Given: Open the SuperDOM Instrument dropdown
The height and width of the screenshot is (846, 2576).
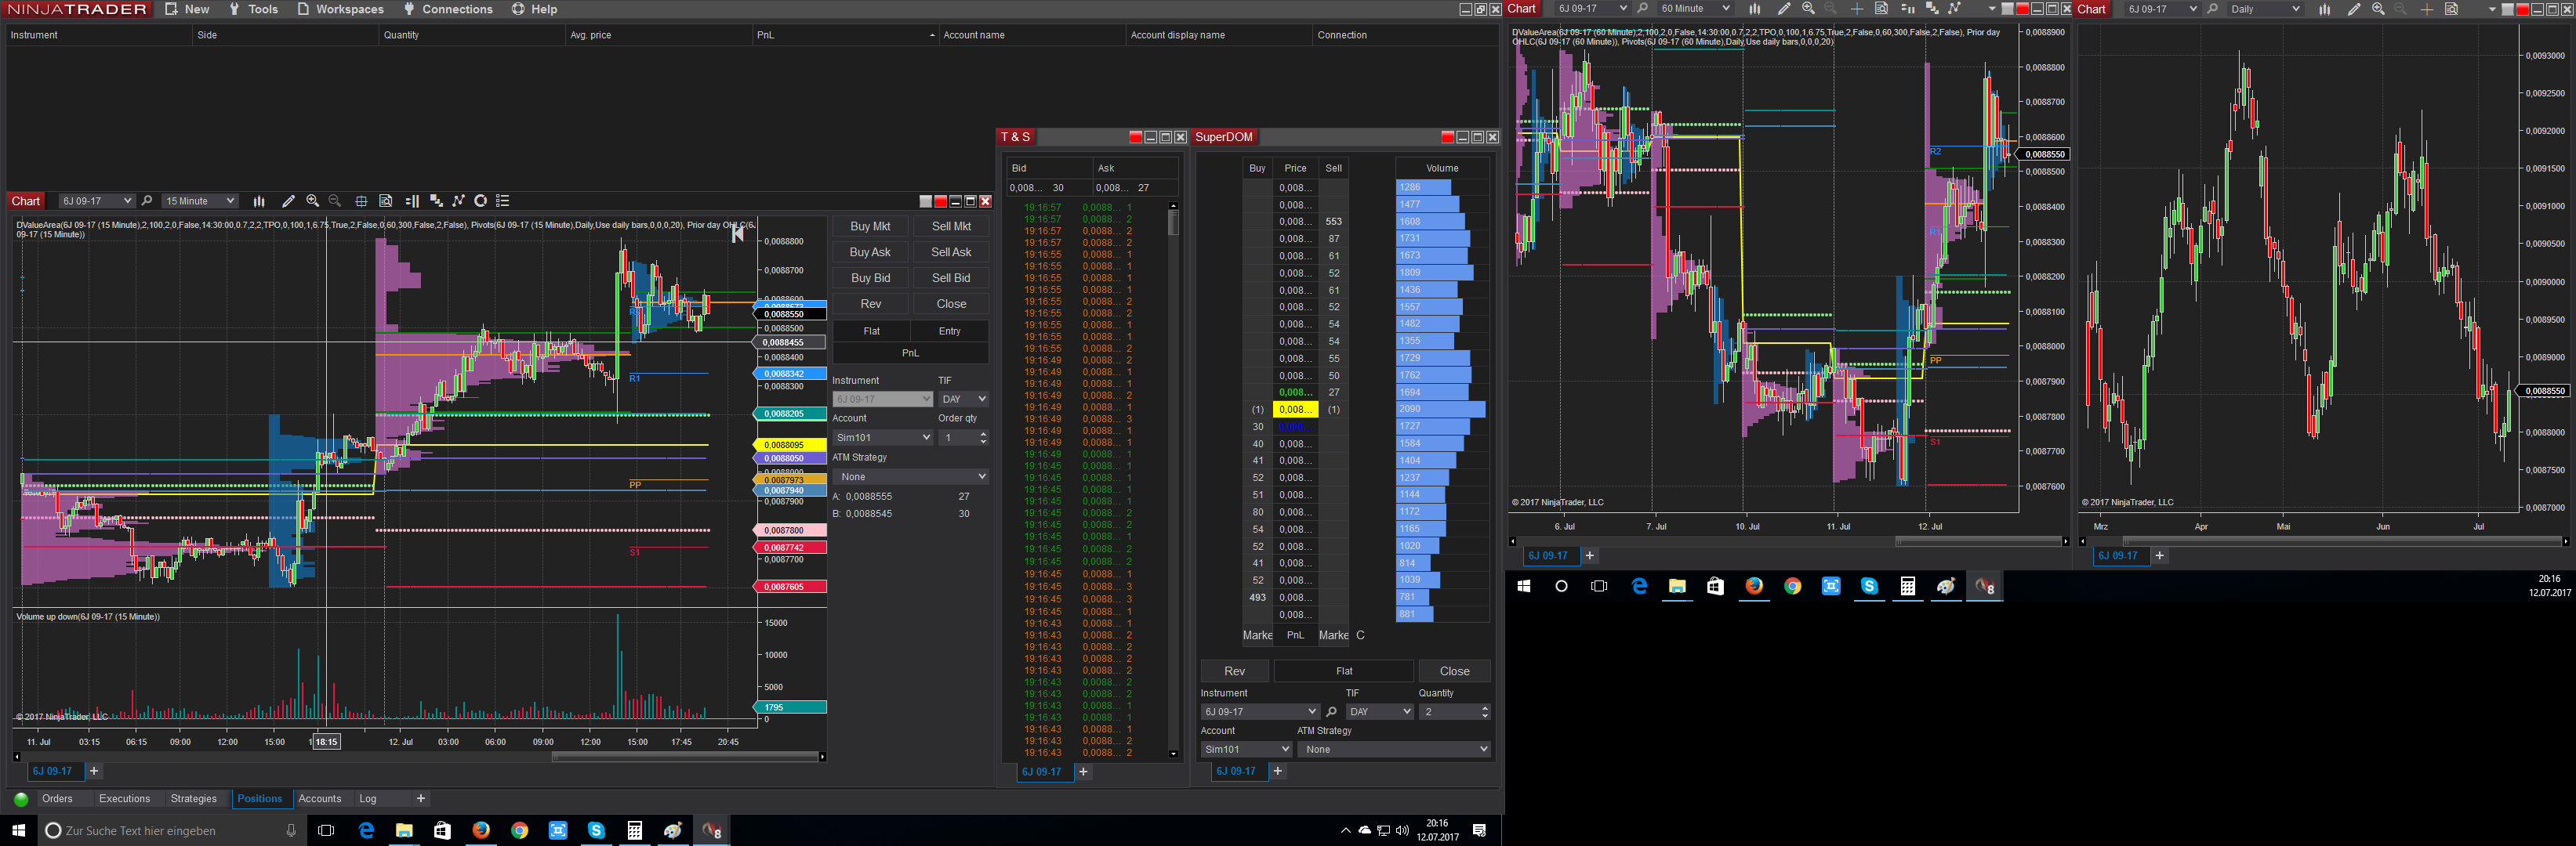Looking at the screenshot, I should (1260, 712).
